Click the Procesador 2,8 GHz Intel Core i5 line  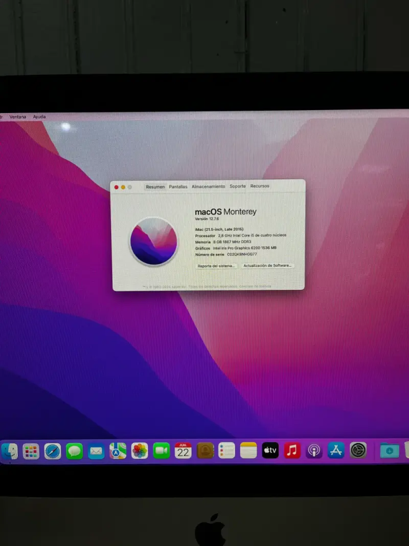(x=241, y=236)
